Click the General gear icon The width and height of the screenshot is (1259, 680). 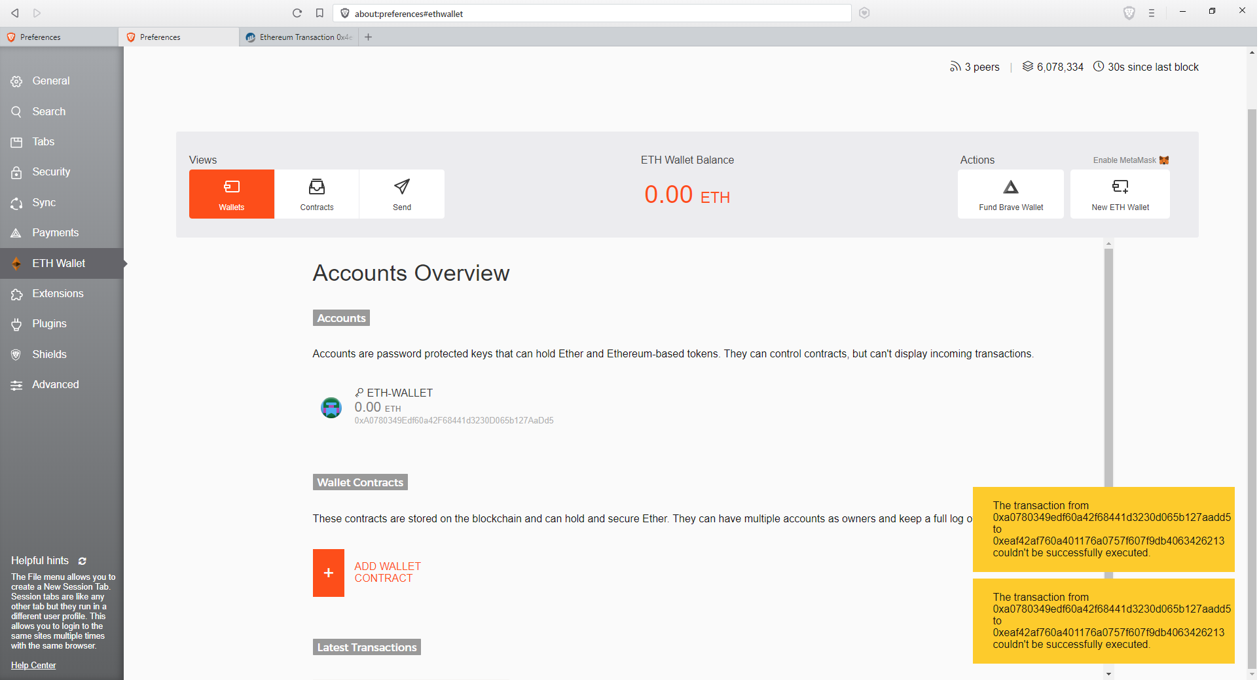coord(16,81)
